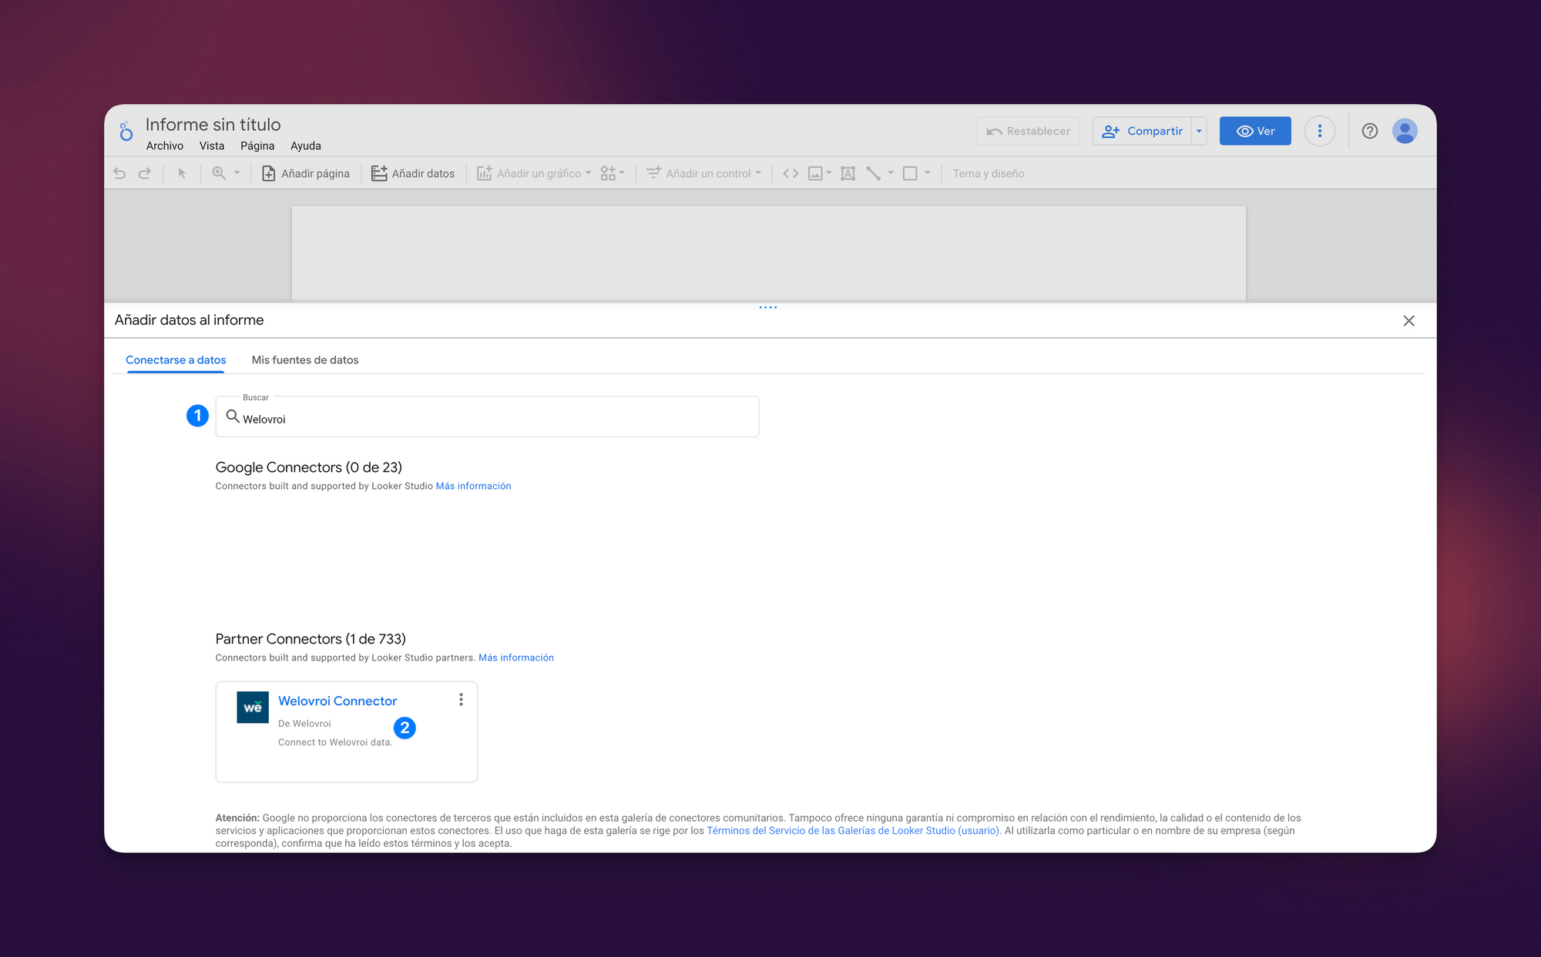
Task: Click the embed URL code icon
Action: point(791,174)
